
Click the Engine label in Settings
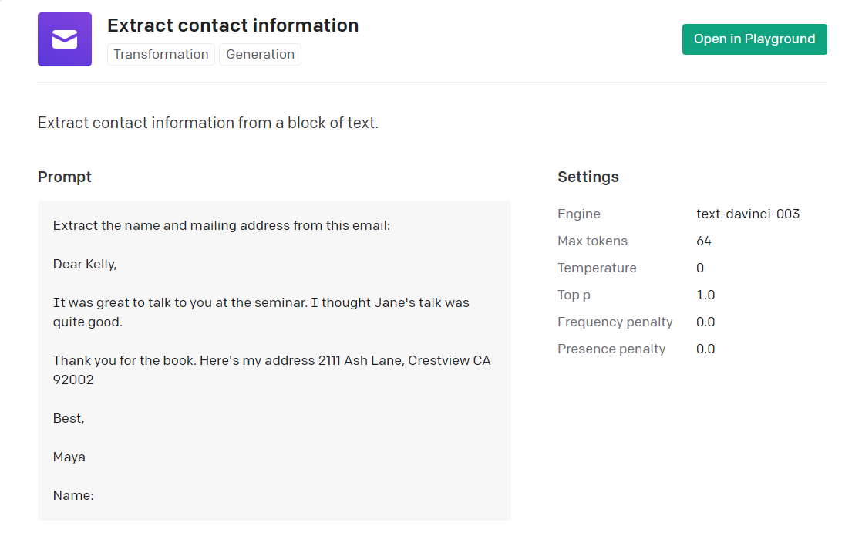(x=579, y=214)
